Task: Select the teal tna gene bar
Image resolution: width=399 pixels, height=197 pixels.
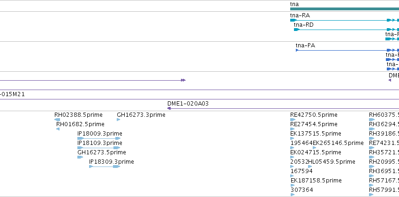Action: [345, 9]
